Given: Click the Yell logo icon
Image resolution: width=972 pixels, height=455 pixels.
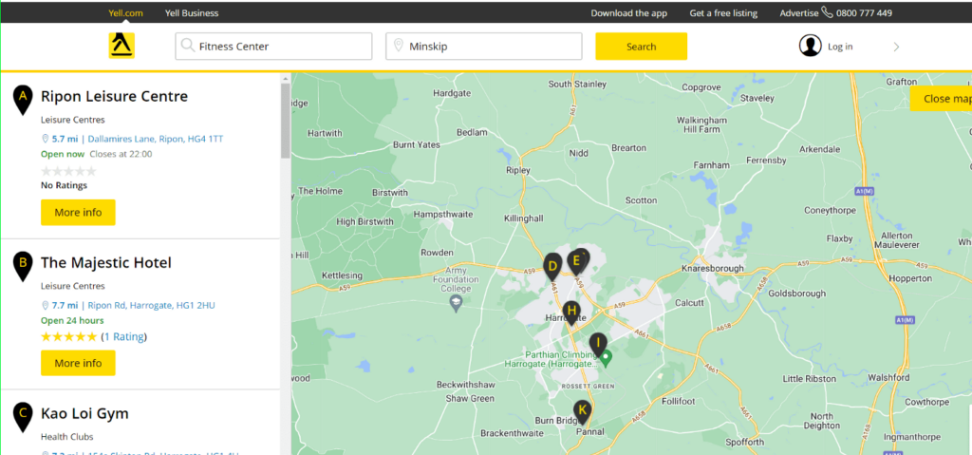Looking at the screenshot, I should pos(121,46).
